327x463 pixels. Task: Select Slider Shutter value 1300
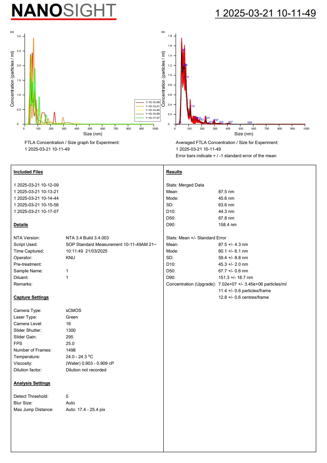71,331
